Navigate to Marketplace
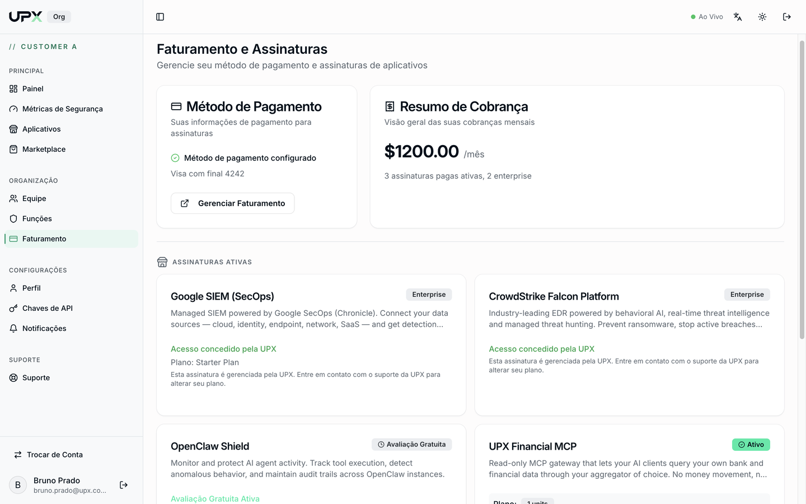The height and width of the screenshot is (504, 806). pyautogui.click(x=71, y=149)
